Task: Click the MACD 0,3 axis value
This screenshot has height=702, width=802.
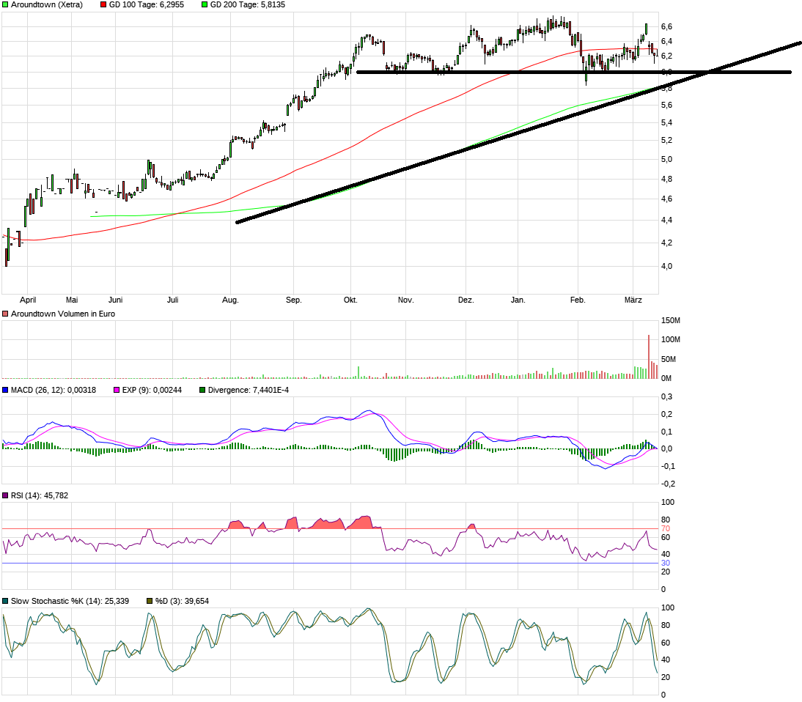Action: point(666,396)
